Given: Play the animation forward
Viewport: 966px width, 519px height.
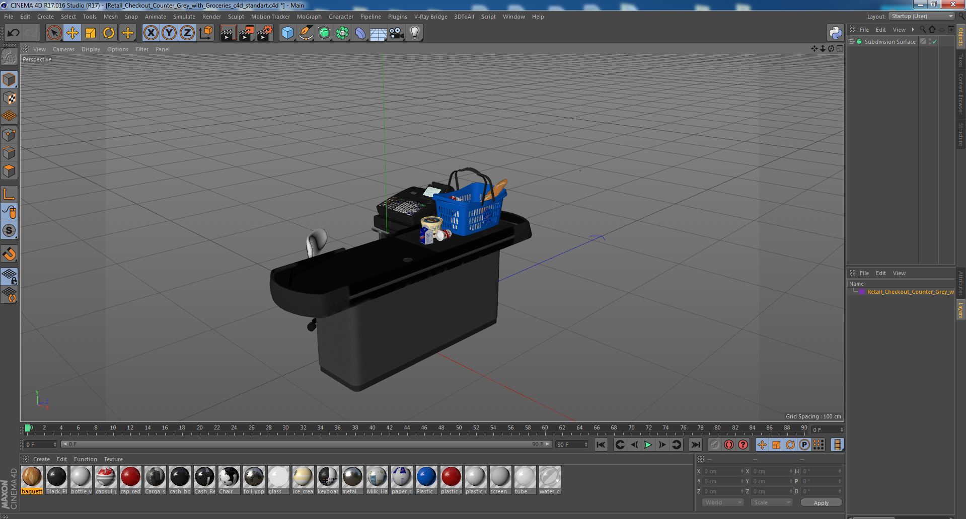Looking at the screenshot, I should tap(648, 445).
